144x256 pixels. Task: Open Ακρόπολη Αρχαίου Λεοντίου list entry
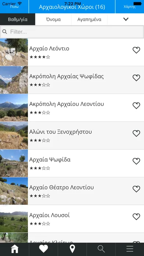point(72,108)
